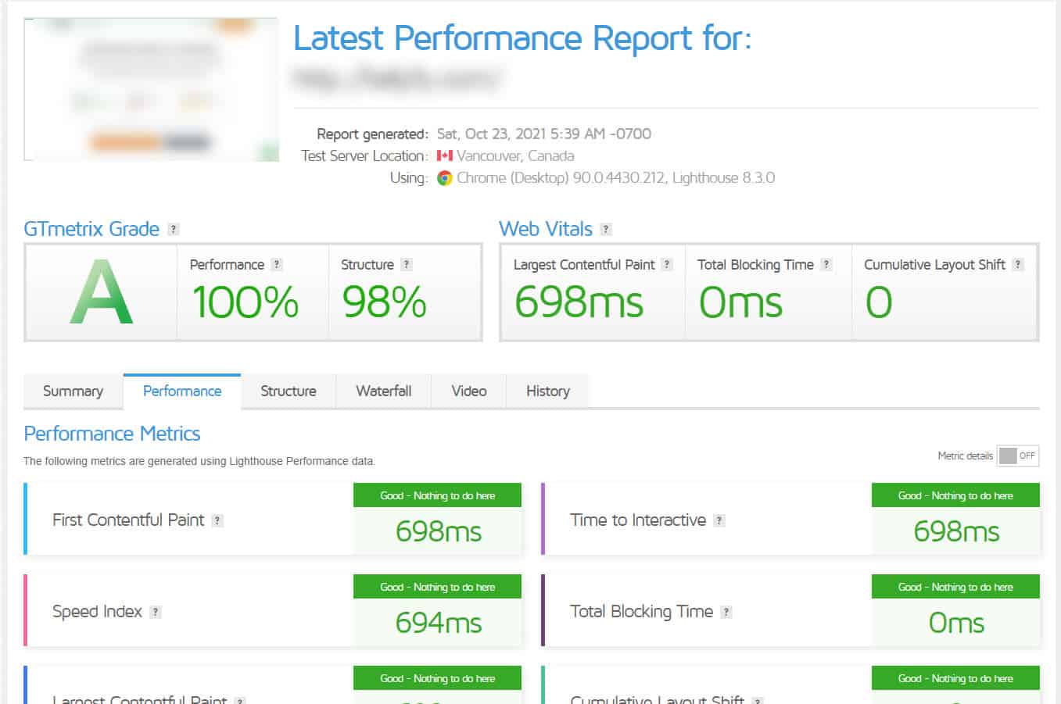Click the Chrome browser icon
This screenshot has height=704, width=1061.
(x=445, y=178)
